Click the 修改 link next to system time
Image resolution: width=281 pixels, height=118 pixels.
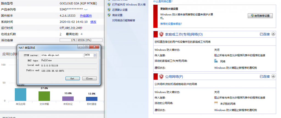point(93,22)
